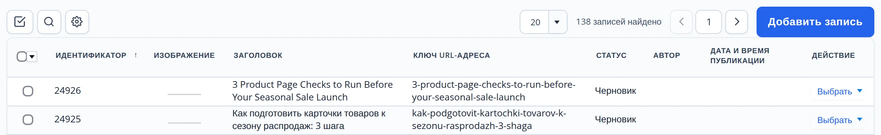Check the box for record 24925
The height and width of the screenshot is (135, 881).
click(28, 120)
